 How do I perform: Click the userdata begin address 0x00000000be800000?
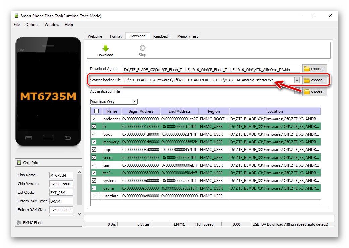(x=141, y=196)
